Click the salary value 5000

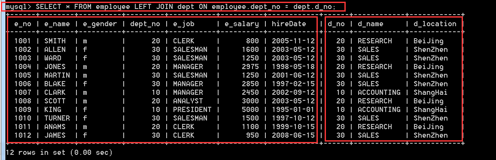[250, 109]
